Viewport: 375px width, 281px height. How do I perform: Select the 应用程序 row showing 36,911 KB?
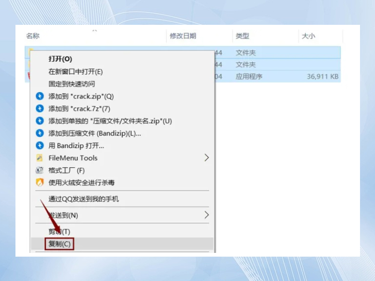(281, 77)
